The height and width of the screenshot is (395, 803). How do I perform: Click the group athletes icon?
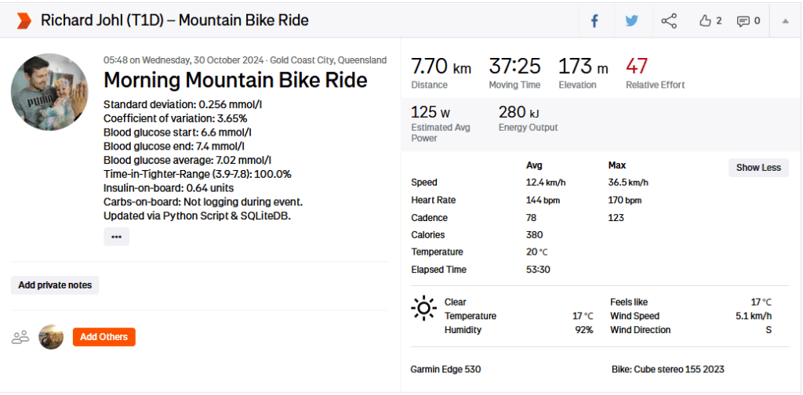pyautogui.click(x=20, y=337)
